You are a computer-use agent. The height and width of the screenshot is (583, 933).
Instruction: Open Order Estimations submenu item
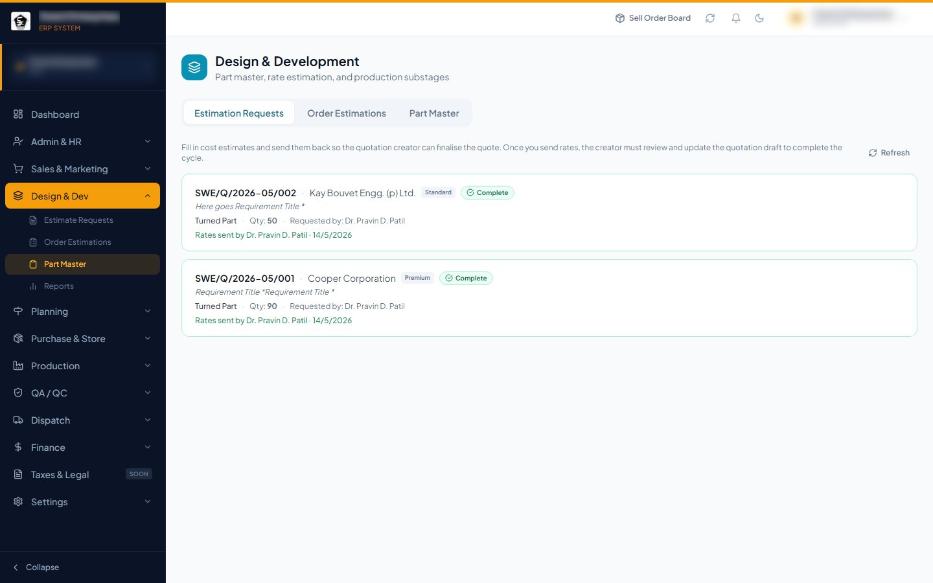coord(82,242)
